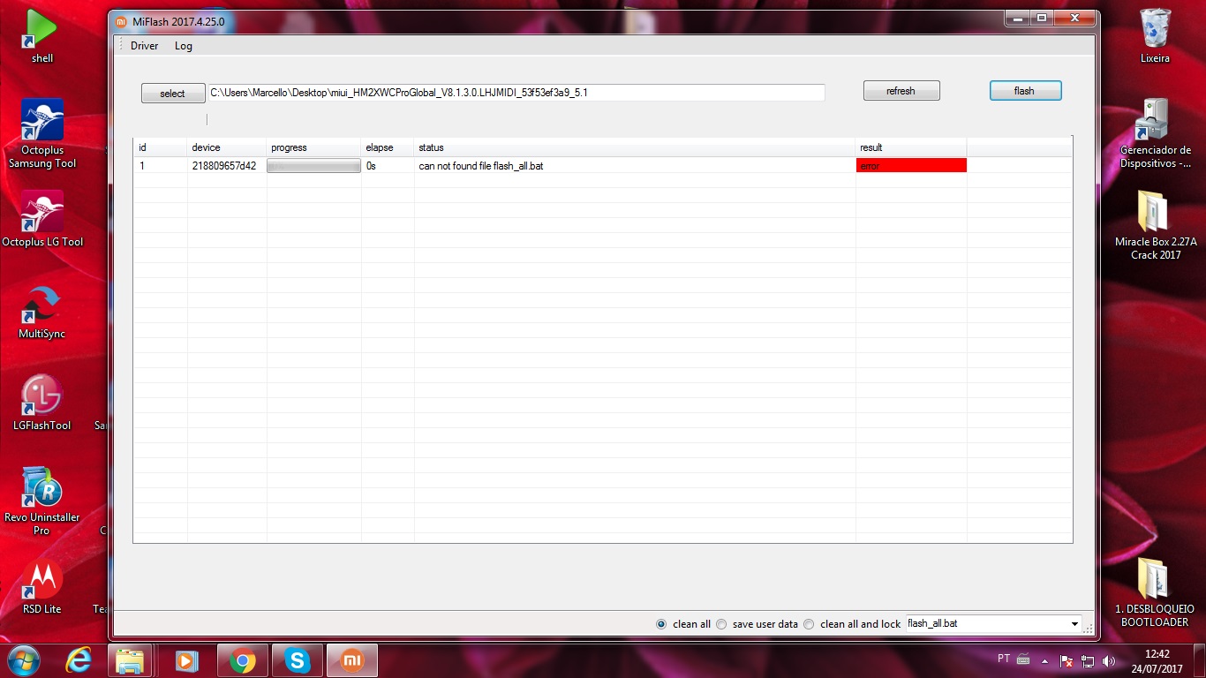Open Windows Media Player from the taskbar
This screenshot has width=1206, height=678.
(186, 660)
